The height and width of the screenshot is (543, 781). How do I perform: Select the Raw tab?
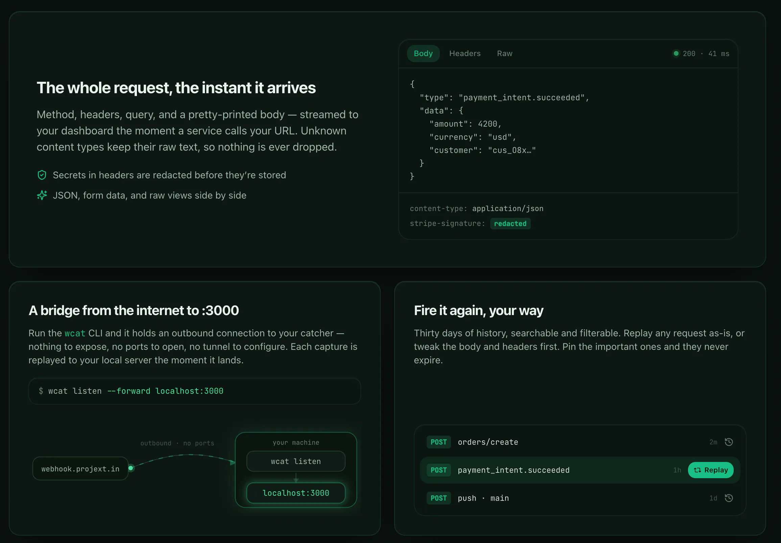504,53
